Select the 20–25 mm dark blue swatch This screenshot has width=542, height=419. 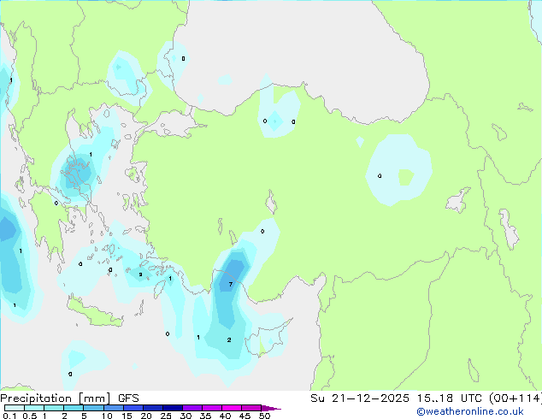click(153, 408)
